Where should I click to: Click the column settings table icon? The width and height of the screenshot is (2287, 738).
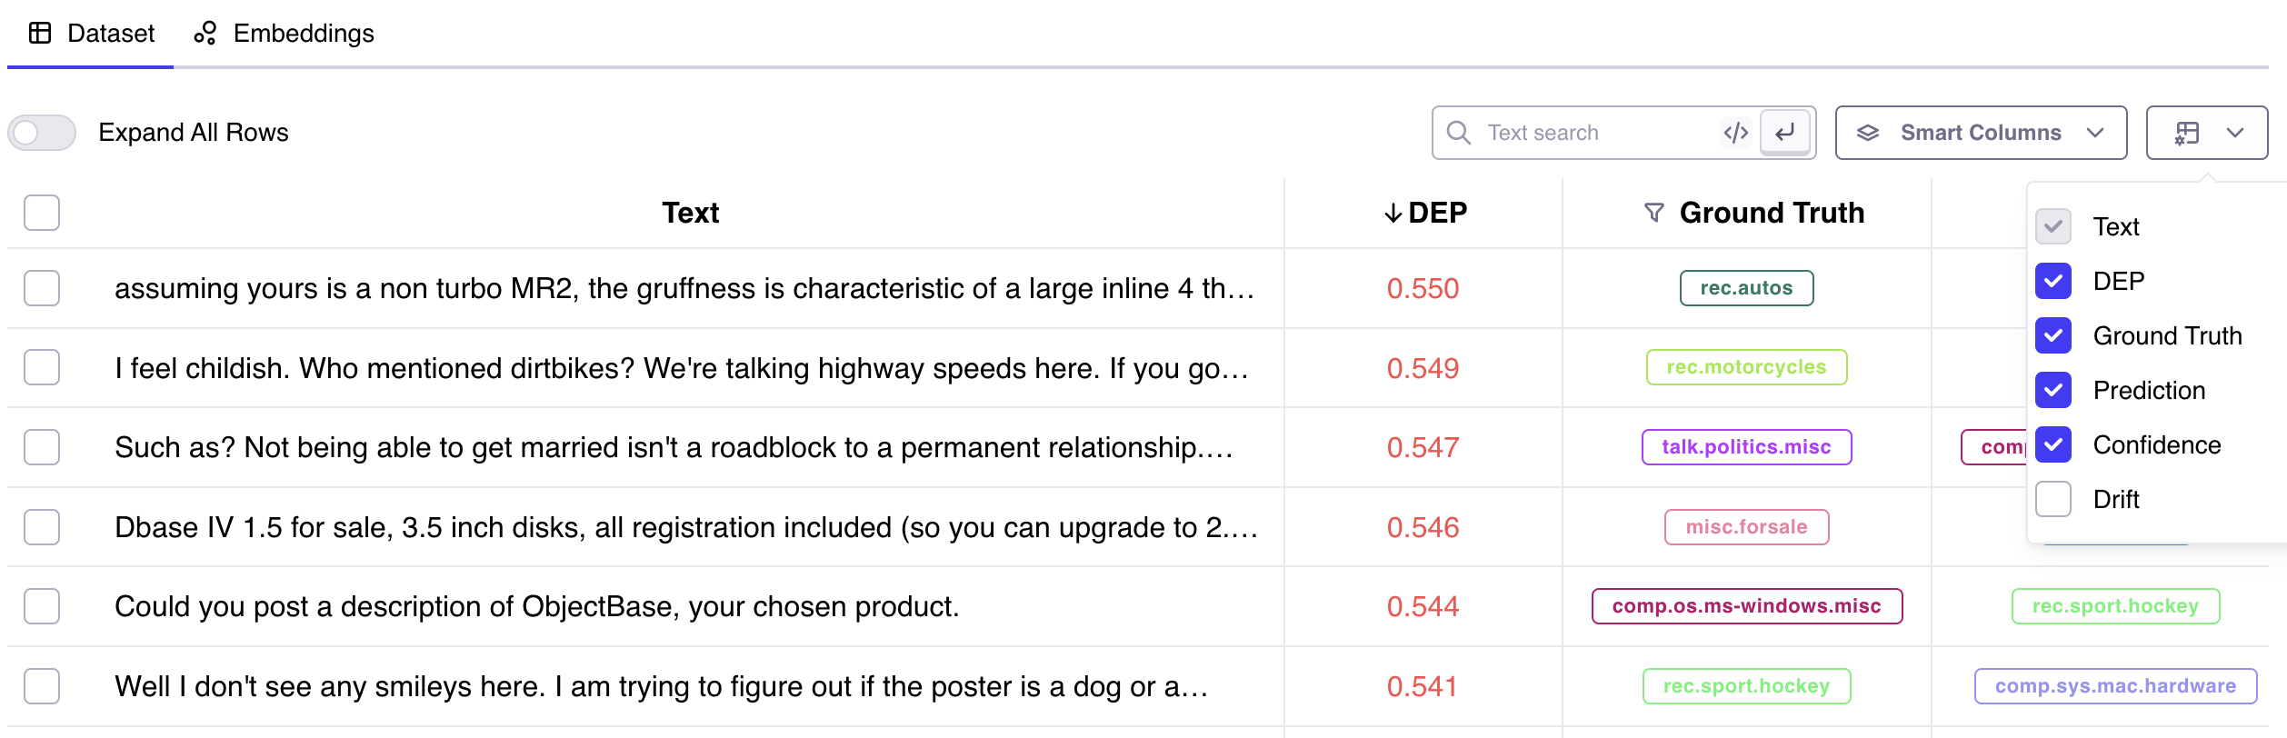pyautogui.click(x=2187, y=133)
